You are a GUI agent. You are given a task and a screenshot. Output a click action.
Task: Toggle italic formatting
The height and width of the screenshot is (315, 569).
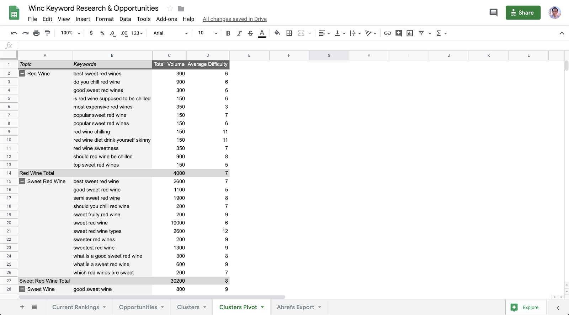click(239, 33)
